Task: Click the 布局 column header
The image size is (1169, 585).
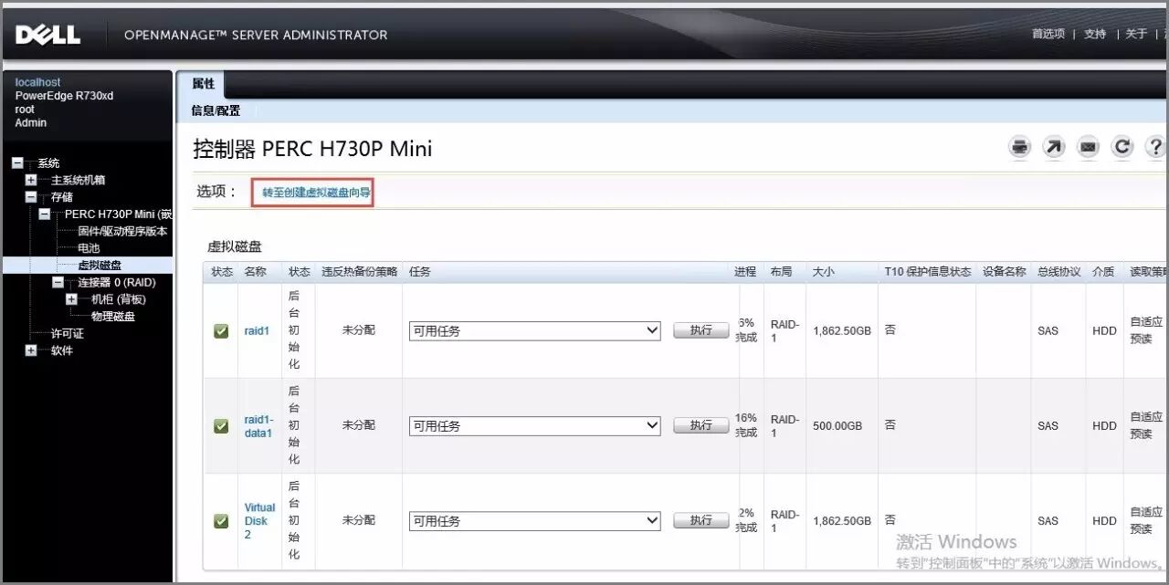Action: tap(781, 272)
